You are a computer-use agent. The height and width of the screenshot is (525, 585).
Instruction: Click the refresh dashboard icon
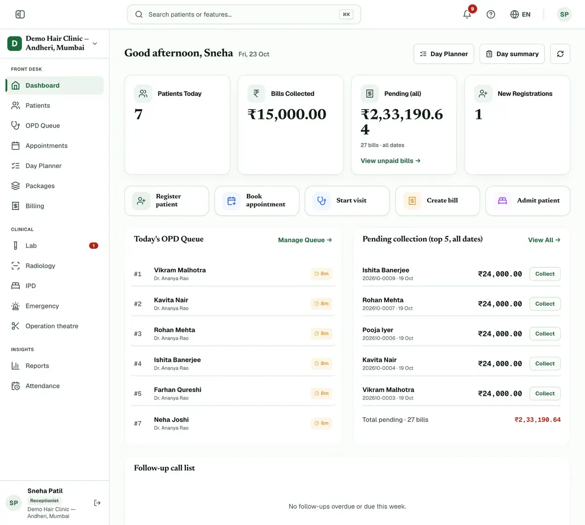[x=560, y=54]
